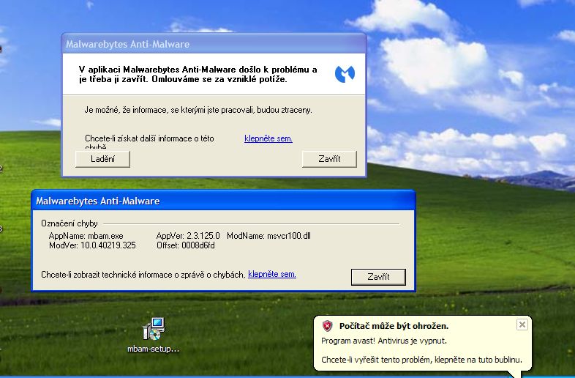Open 'klepněte sem' link for technical report

(272, 274)
